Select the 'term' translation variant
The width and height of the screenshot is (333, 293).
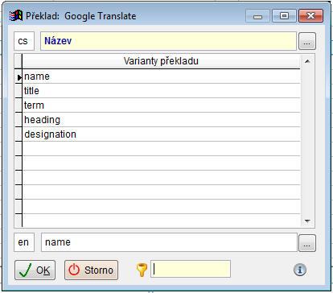click(161, 105)
